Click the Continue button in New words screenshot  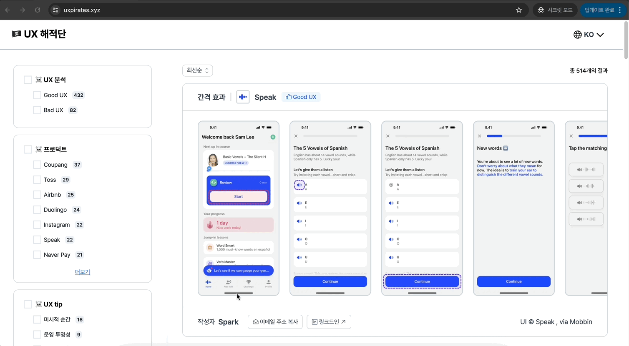tap(514, 281)
